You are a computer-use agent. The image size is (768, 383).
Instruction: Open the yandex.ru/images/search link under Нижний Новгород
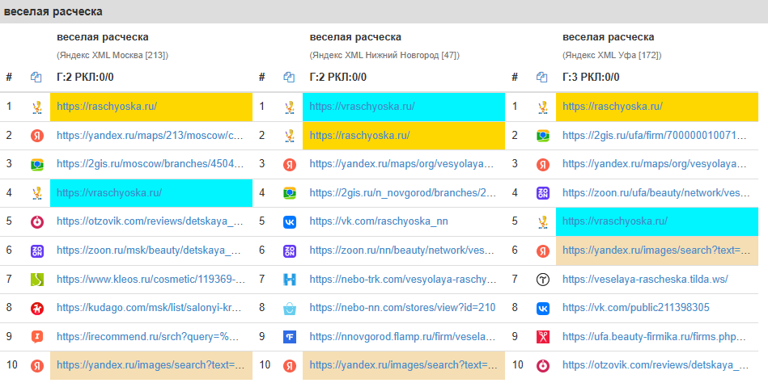[403, 365]
